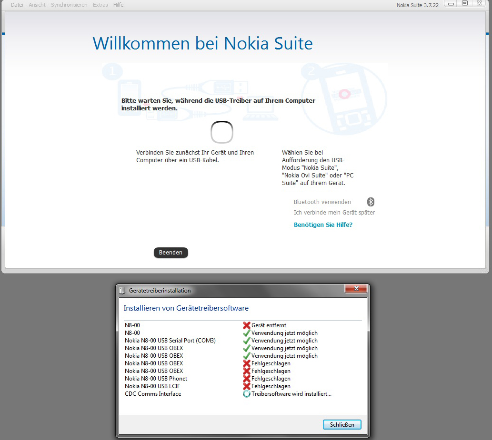Image resolution: width=492 pixels, height=440 pixels.
Task: Click the loading spinner in Nokia Suite
Action: point(222,132)
